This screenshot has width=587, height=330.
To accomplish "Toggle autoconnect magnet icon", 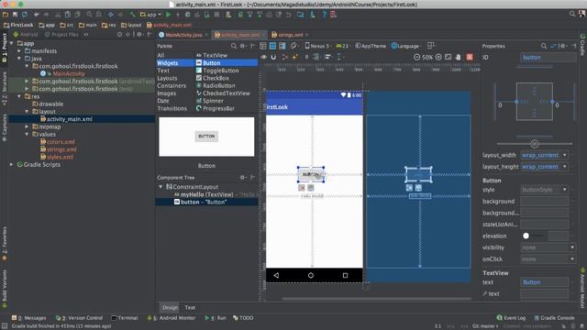I will coord(273,57).
